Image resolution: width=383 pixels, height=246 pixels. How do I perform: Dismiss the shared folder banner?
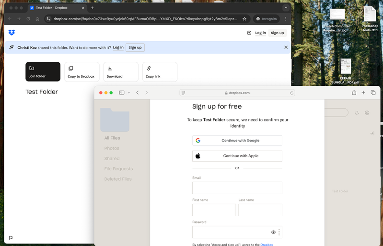coord(286,47)
